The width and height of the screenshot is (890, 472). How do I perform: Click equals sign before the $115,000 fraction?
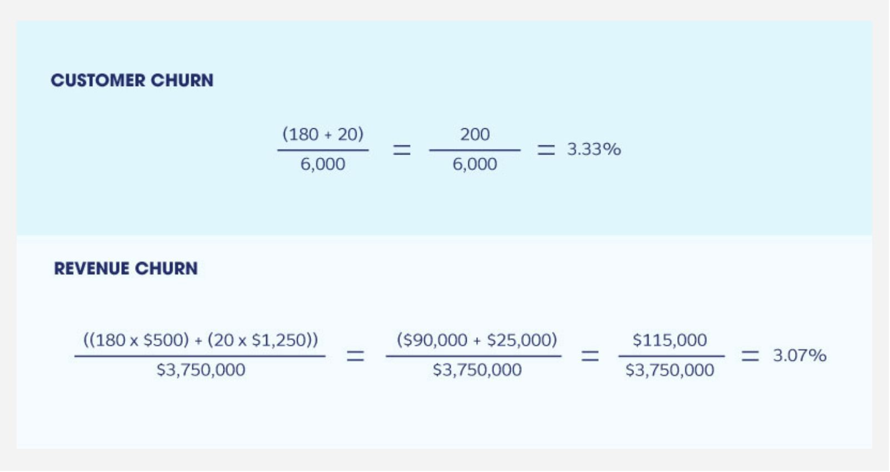(590, 355)
